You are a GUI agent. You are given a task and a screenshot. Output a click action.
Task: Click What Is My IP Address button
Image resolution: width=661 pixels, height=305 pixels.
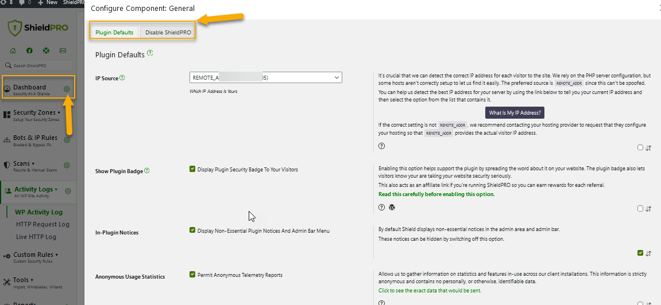click(515, 113)
